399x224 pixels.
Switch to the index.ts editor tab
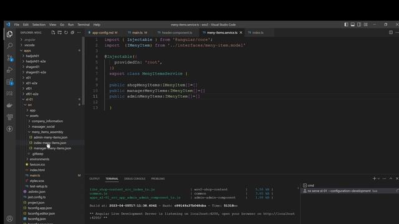(257, 32)
